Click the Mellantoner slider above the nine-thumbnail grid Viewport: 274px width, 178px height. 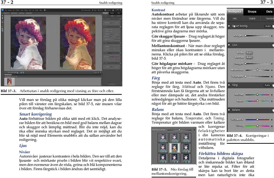tap(179, 130)
